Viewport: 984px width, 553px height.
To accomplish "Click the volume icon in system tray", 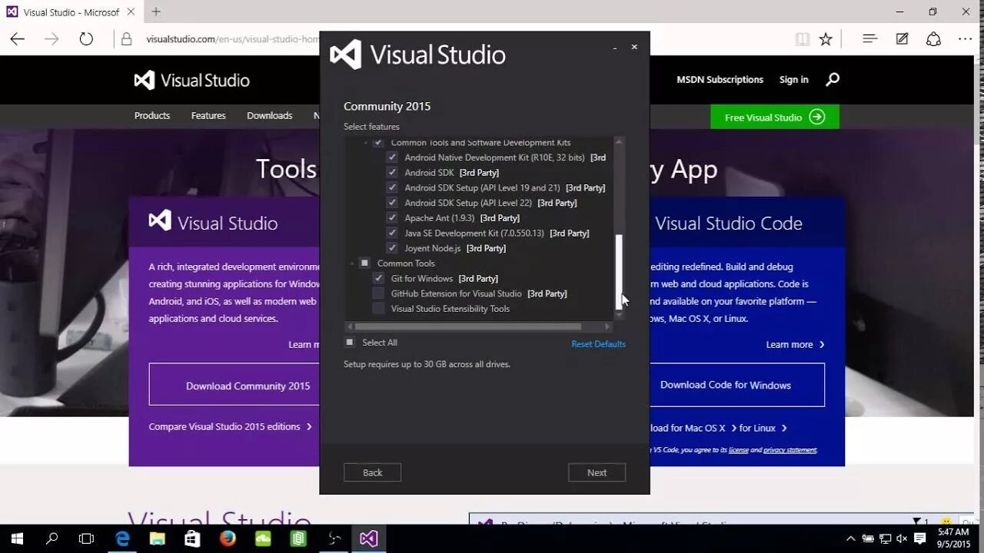I will [902, 538].
